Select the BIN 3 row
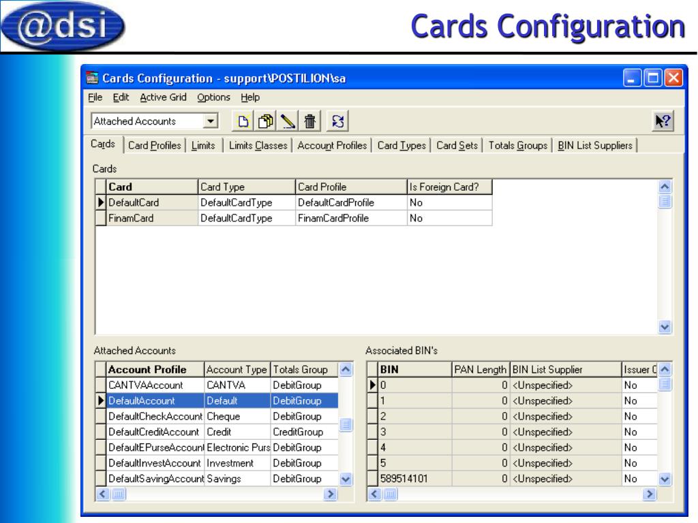698x523 pixels. click(x=513, y=432)
